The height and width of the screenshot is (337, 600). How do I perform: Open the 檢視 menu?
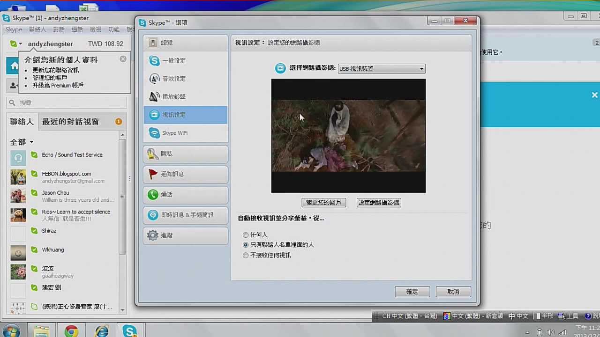click(95, 29)
